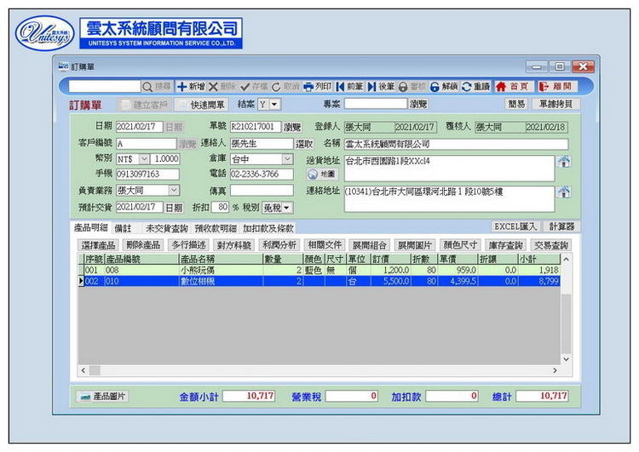
Task: Click the 解鎖 (unlock) toolbar icon
Action: coord(444,87)
